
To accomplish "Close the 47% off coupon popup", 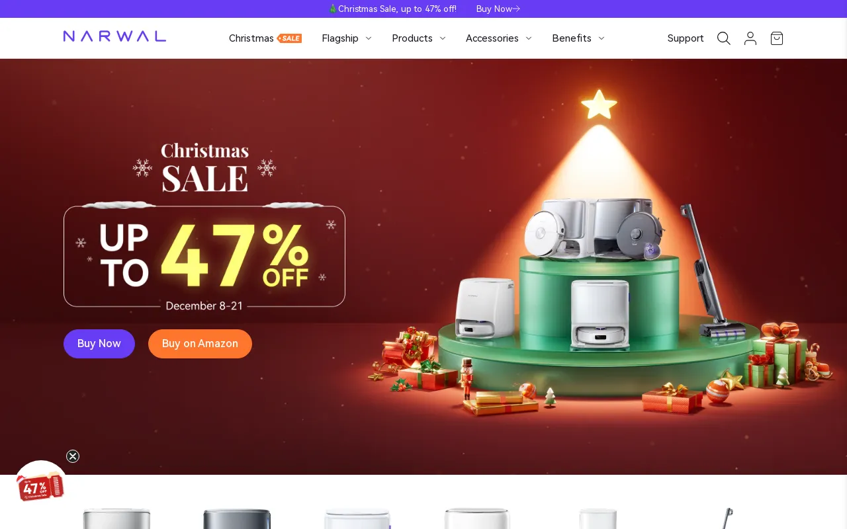I will (73, 456).
